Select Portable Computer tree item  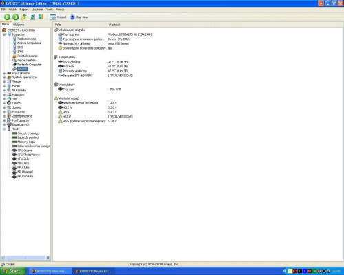30,65
